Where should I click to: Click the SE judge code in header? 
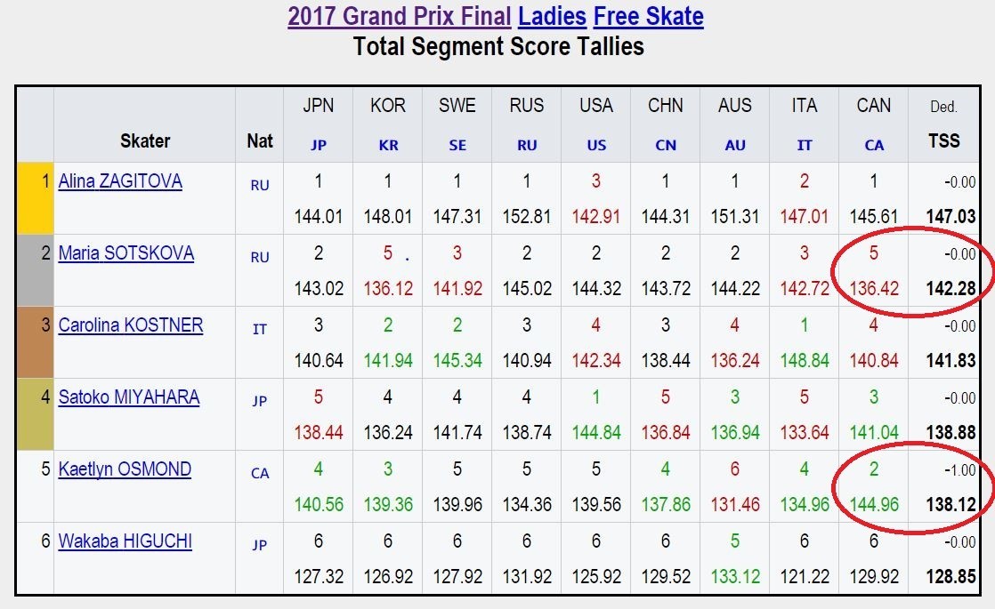click(x=457, y=145)
